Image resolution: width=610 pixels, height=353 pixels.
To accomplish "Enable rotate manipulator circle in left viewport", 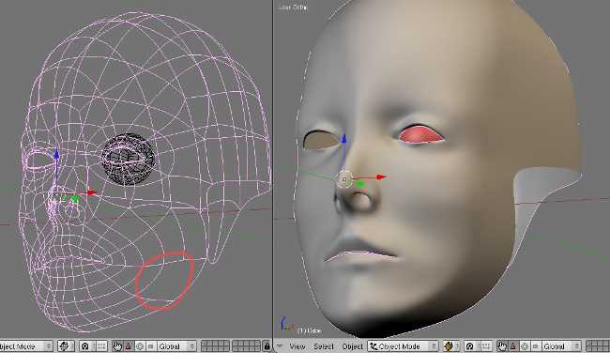I will click(x=140, y=346).
